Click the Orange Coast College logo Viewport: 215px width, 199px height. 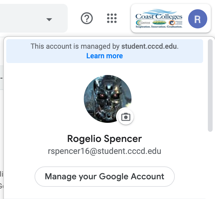tap(175, 23)
